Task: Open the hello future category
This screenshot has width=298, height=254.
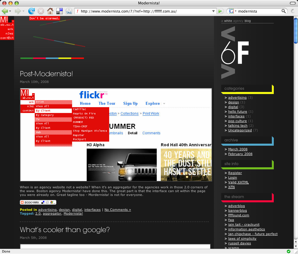Action: pos(238,112)
